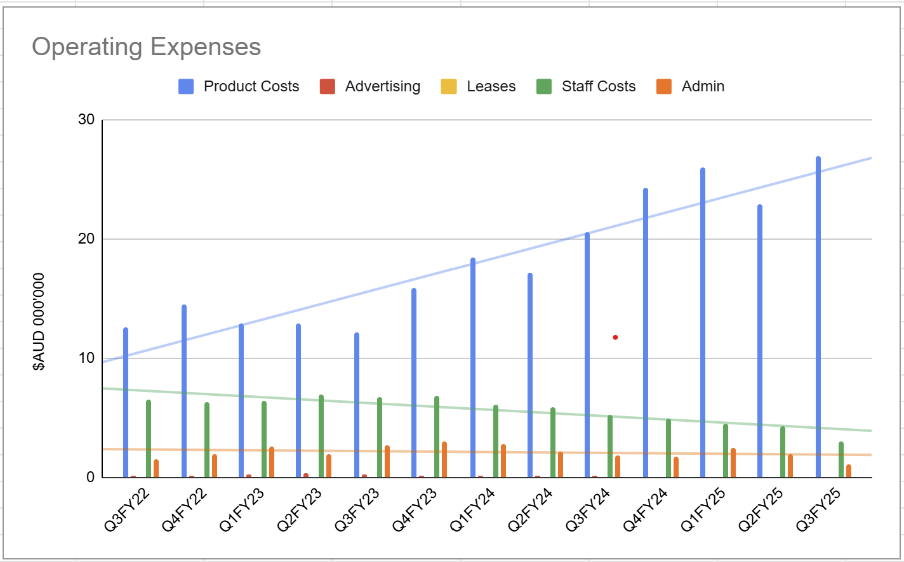Select the Operating Expenses chart title
Image resolution: width=904 pixels, height=562 pixels.
pyautogui.click(x=146, y=47)
